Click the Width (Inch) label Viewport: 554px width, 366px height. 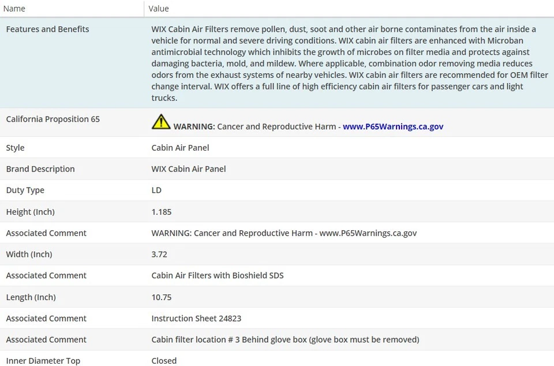[x=29, y=255]
